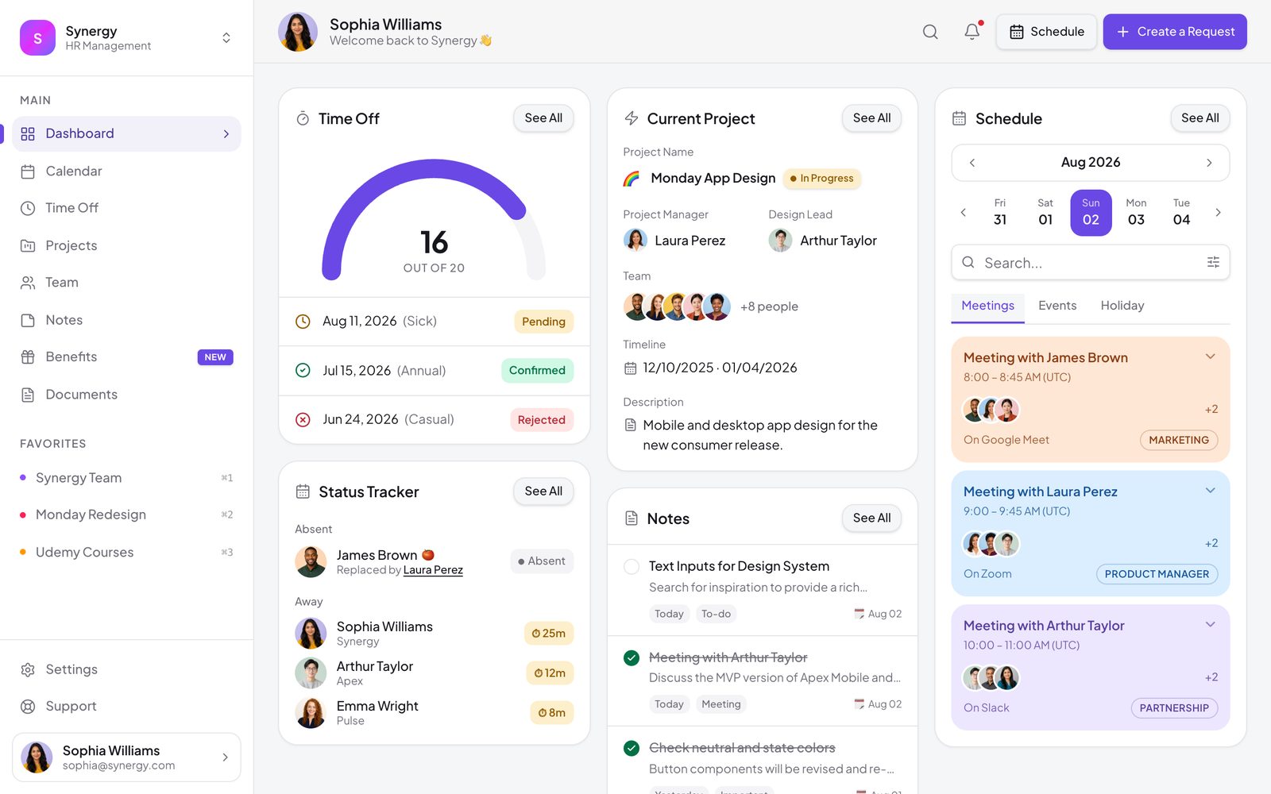Viewport: 1271px width, 794px height.
Task: Open Projects in sidebar menu
Action: [x=126, y=245]
